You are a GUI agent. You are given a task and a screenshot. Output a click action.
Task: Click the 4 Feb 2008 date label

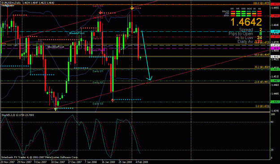click(x=142, y=162)
